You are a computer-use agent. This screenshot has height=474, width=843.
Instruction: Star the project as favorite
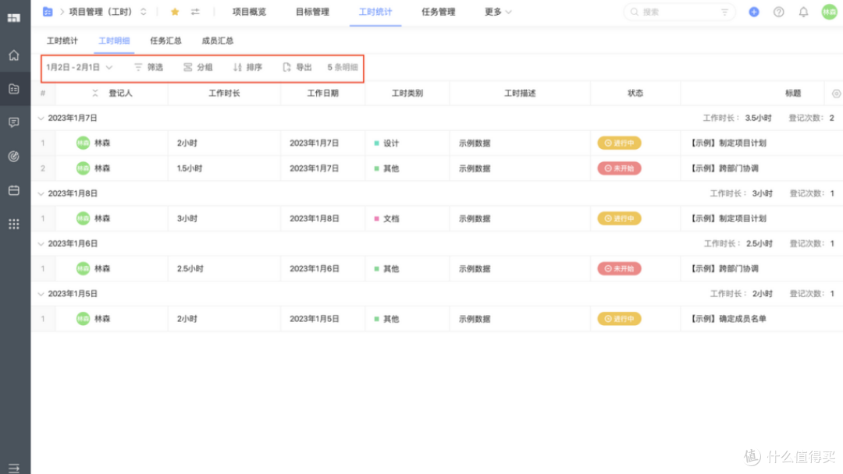pyautogui.click(x=175, y=12)
